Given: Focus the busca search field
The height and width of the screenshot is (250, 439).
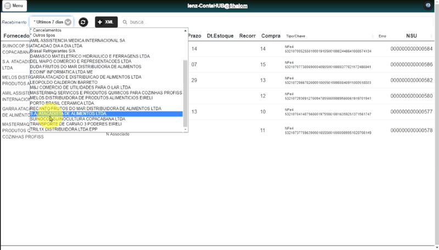Looking at the screenshot, I should click(x=277, y=22).
